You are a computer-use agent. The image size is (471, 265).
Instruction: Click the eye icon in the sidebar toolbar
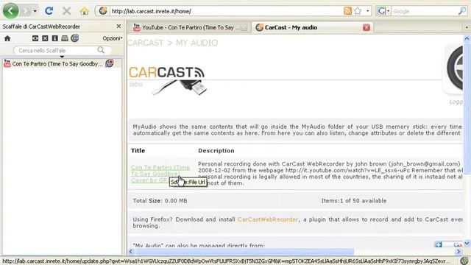pos(35,38)
